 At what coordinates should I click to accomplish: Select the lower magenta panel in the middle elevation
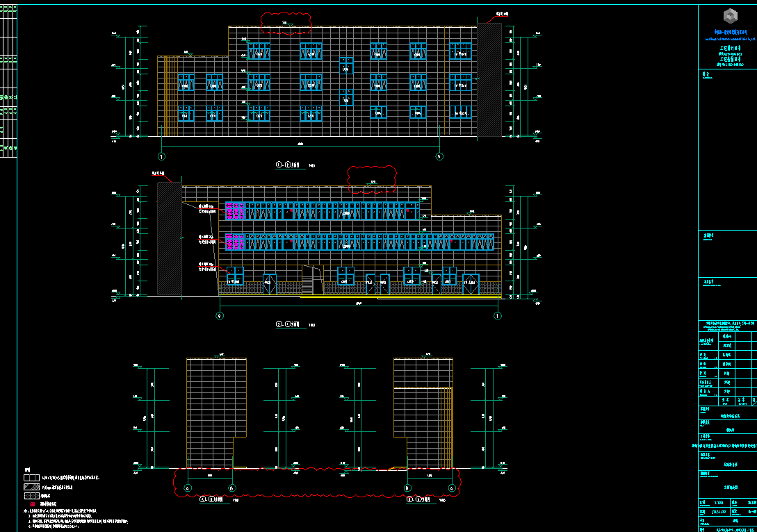pos(235,242)
